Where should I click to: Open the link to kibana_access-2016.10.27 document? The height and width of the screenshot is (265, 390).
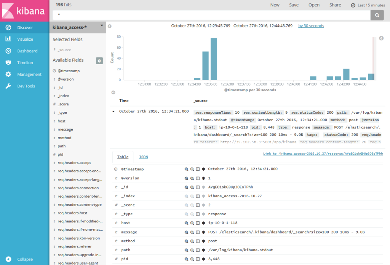(323, 154)
